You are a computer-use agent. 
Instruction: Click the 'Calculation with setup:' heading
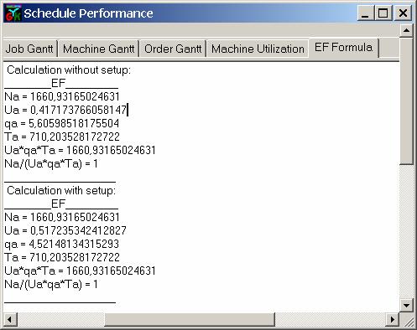pyautogui.click(x=61, y=190)
